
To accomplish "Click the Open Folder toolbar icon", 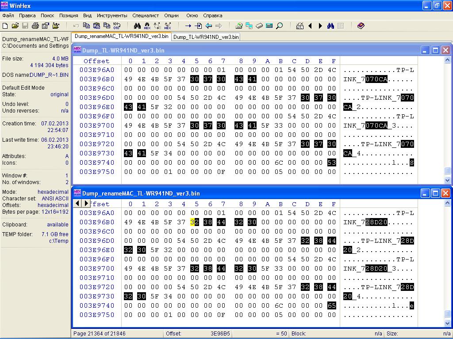I will click(x=56, y=26).
